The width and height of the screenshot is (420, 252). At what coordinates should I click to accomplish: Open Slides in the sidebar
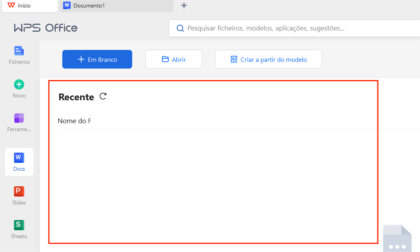click(x=19, y=196)
